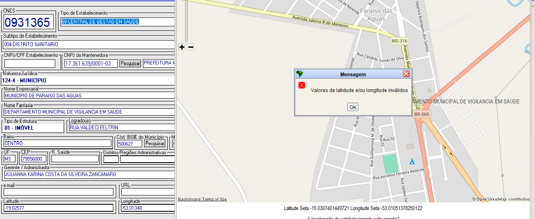Click the blue location marker on map
The image size is (534, 219).
pyautogui.click(x=412, y=161)
